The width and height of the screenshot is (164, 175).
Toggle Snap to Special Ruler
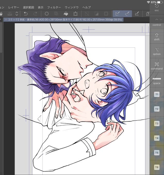coord(127,14)
